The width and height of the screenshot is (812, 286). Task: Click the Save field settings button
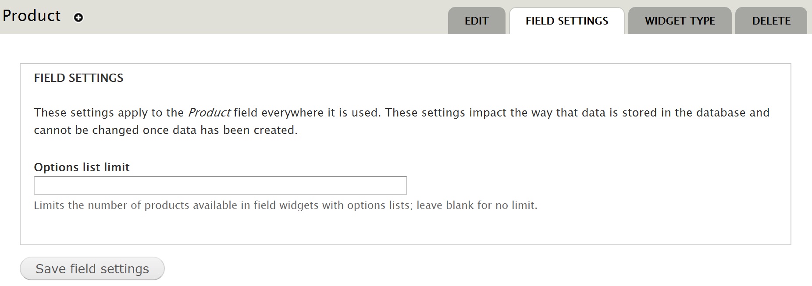click(92, 268)
